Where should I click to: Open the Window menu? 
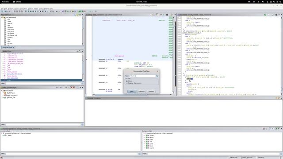[46, 9]
